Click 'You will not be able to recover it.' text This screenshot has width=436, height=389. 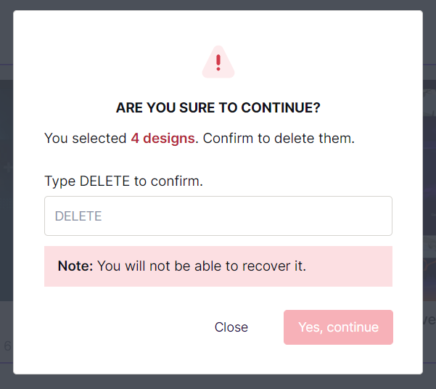point(202,266)
